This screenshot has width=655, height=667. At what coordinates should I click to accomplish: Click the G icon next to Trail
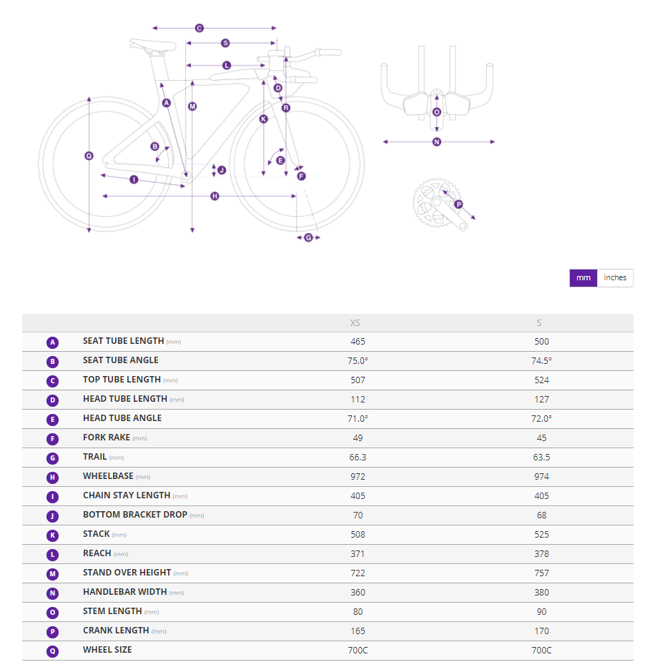[x=52, y=458]
